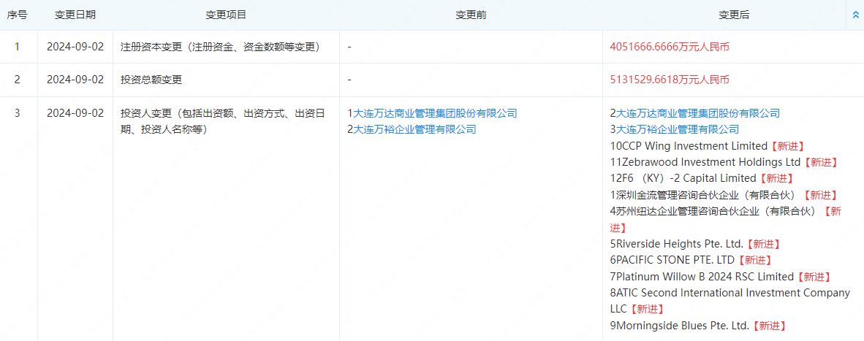Click the 变更项目 column header
The image size is (864, 341).
tap(226, 15)
